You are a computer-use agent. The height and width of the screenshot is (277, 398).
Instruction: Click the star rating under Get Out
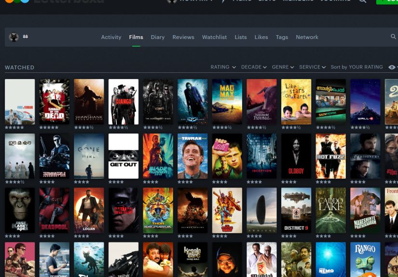click(116, 182)
